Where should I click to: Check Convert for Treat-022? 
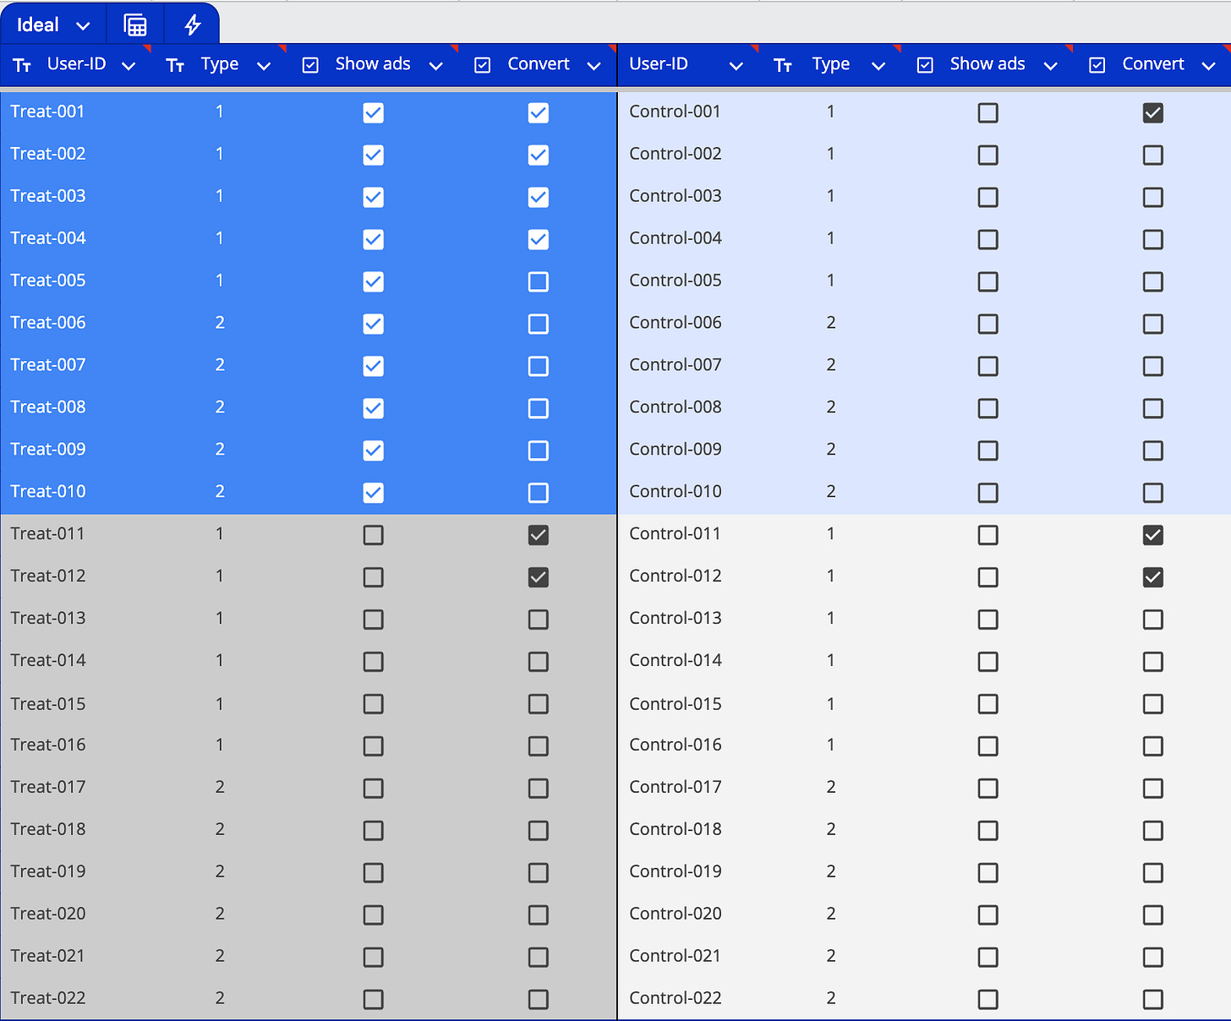[x=539, y=999]
